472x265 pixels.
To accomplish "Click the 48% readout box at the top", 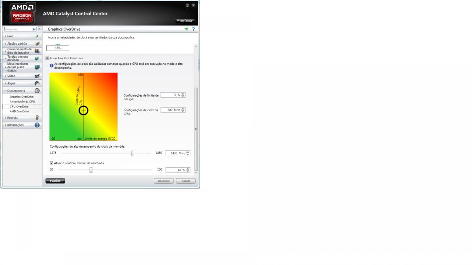I will click(x=58, y=48).
